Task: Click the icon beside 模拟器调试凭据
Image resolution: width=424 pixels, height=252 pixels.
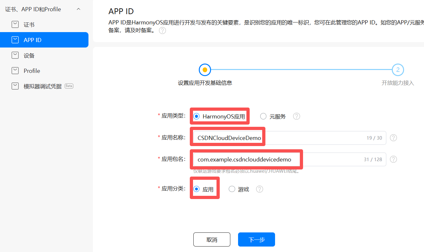Action: (15, 86)
